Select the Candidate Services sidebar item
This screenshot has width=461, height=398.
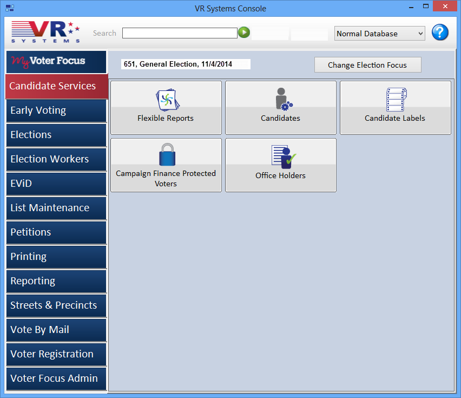coord(56,86)
